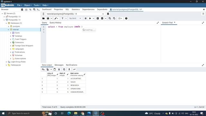Switch to the Query History tab
The width and height of the screenshot is (206, 116).
coord(55,23)
